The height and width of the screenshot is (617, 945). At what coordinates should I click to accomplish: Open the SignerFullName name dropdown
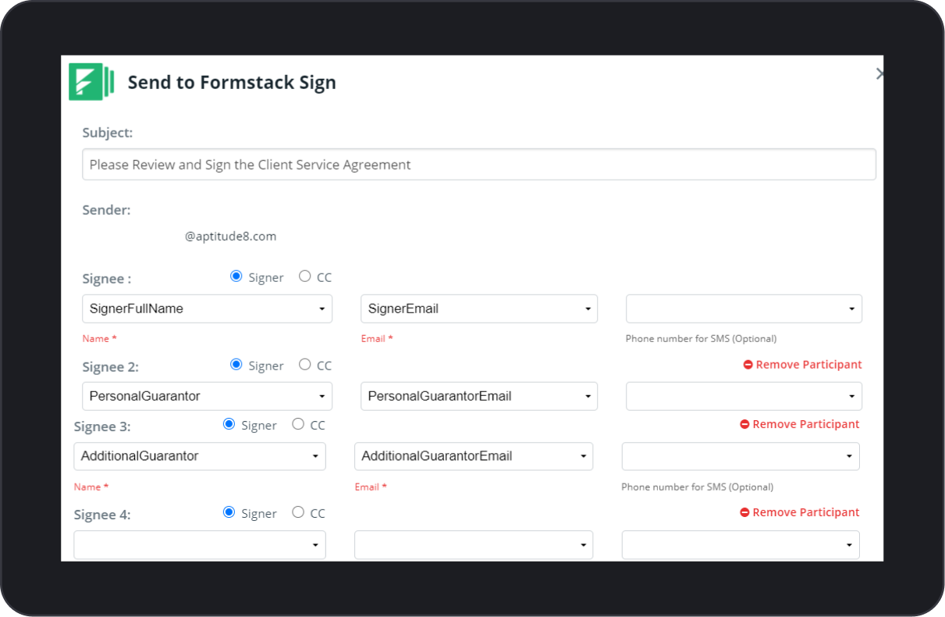(208, 308)
